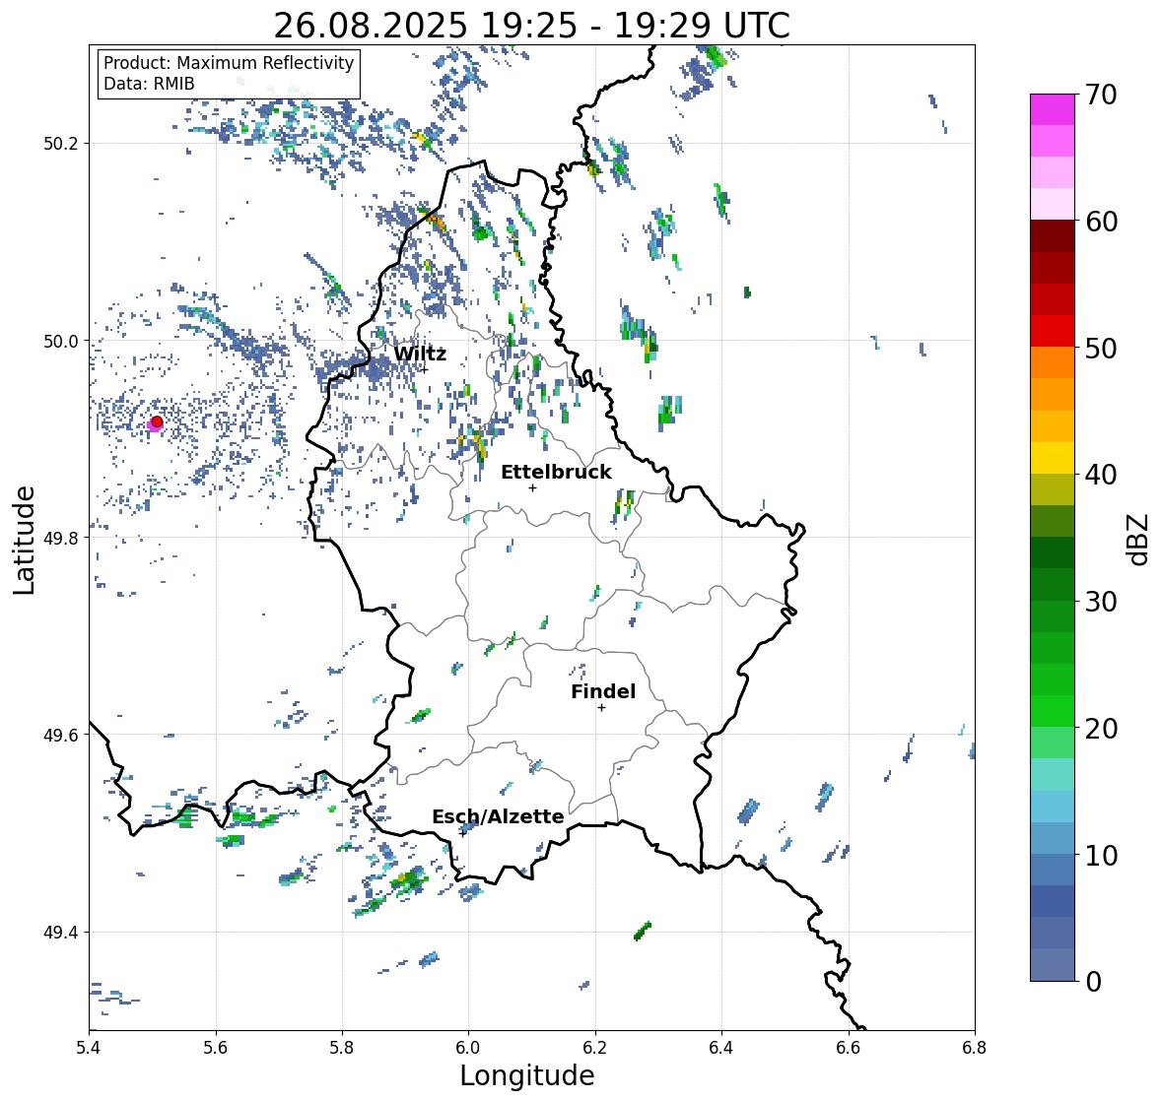Click the 30 tick on the colorbar
The image size is (1162, 1100).
coord(1101,601)
